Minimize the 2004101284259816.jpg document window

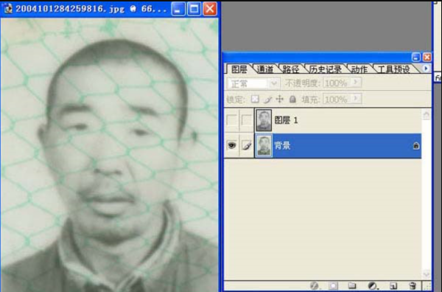tap(178, 9)
